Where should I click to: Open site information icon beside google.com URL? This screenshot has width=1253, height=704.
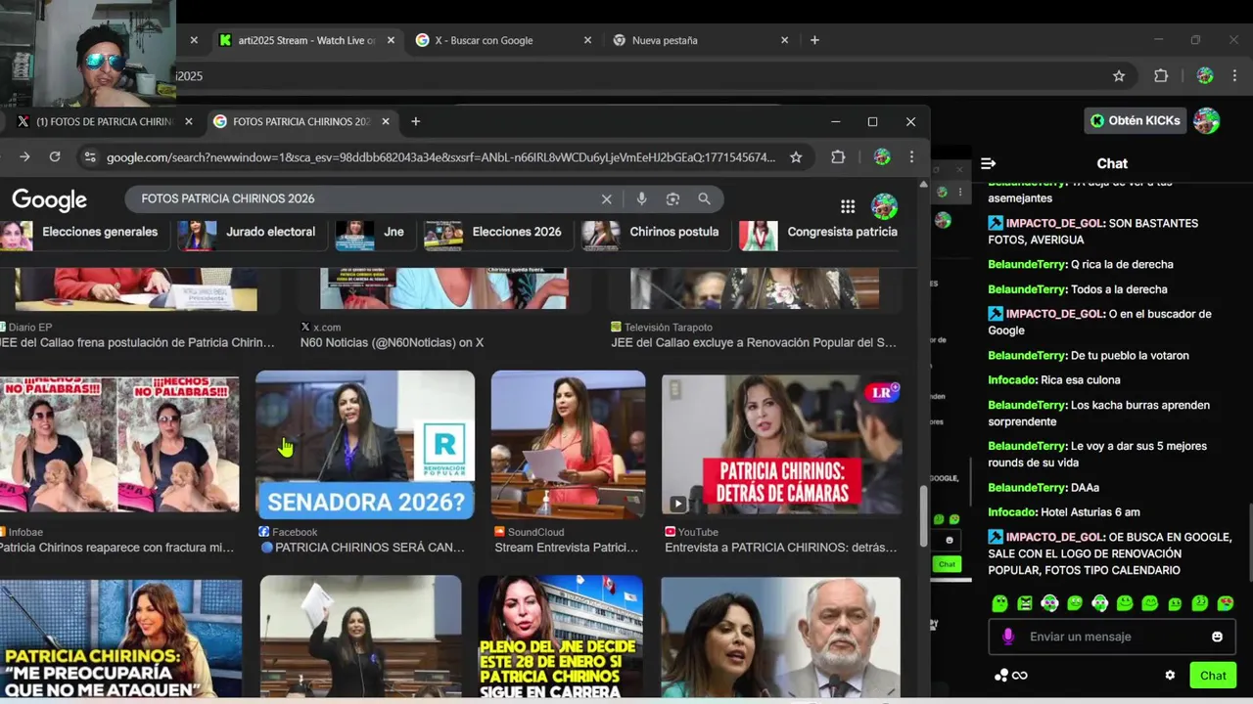pyautogui.click(x=89, y=156)
